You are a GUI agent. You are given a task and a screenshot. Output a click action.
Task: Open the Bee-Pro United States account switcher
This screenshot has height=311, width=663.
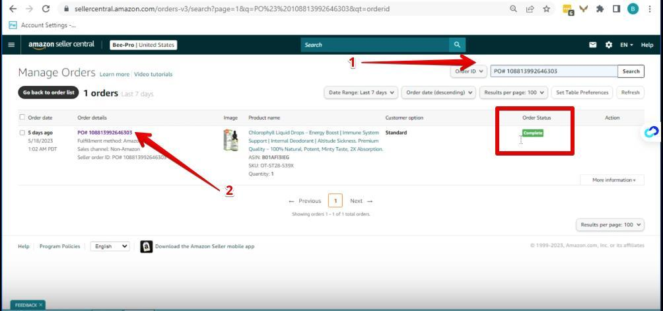[143, 45]
